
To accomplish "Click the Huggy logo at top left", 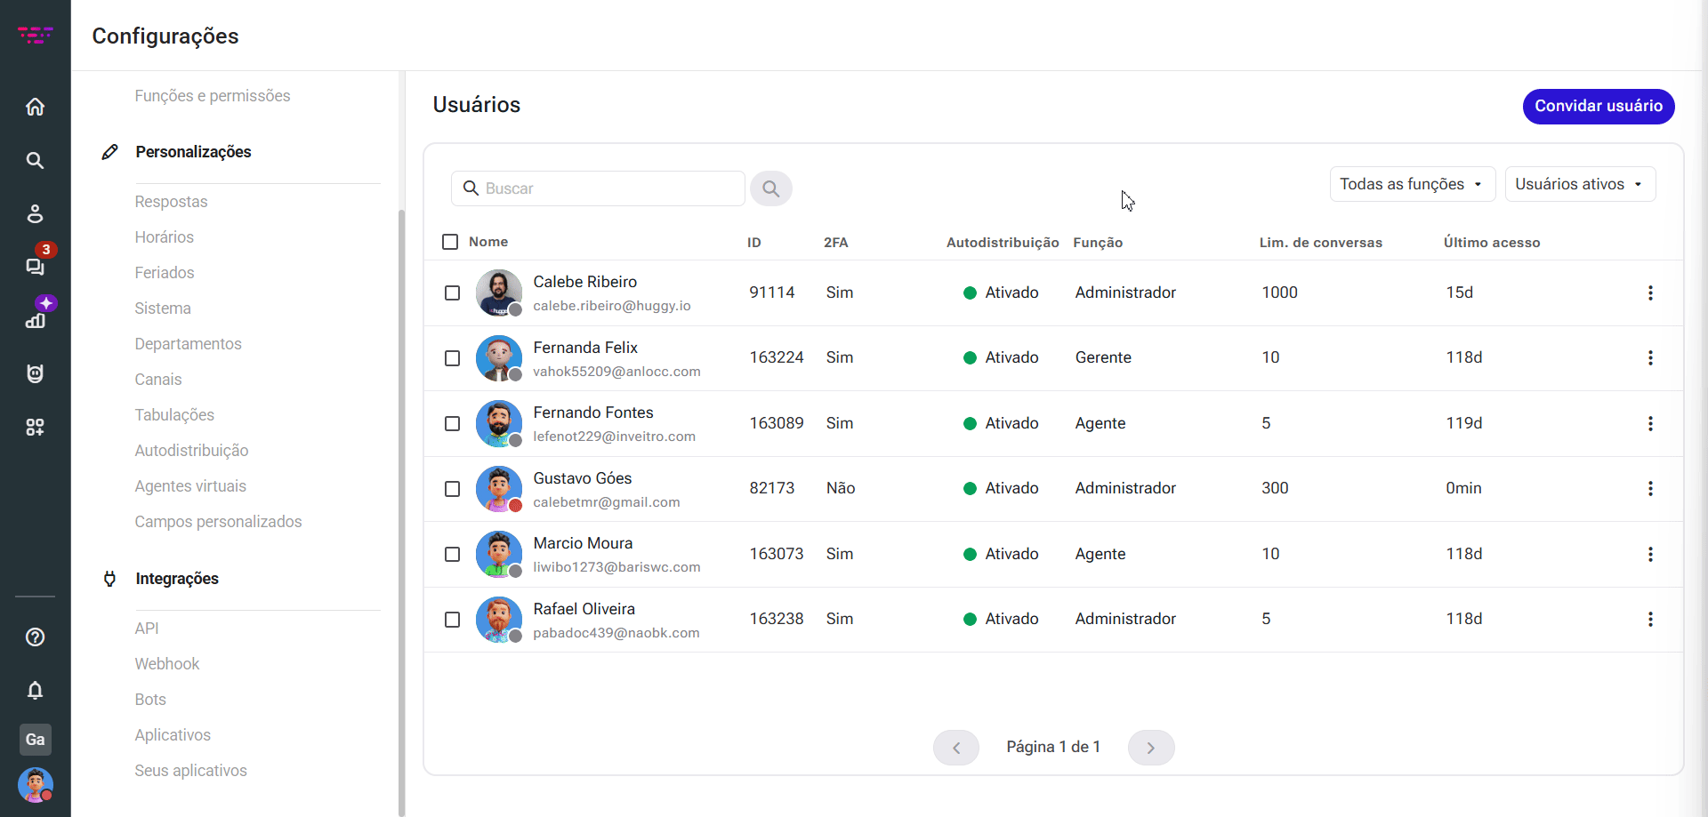I will [36, 36].
